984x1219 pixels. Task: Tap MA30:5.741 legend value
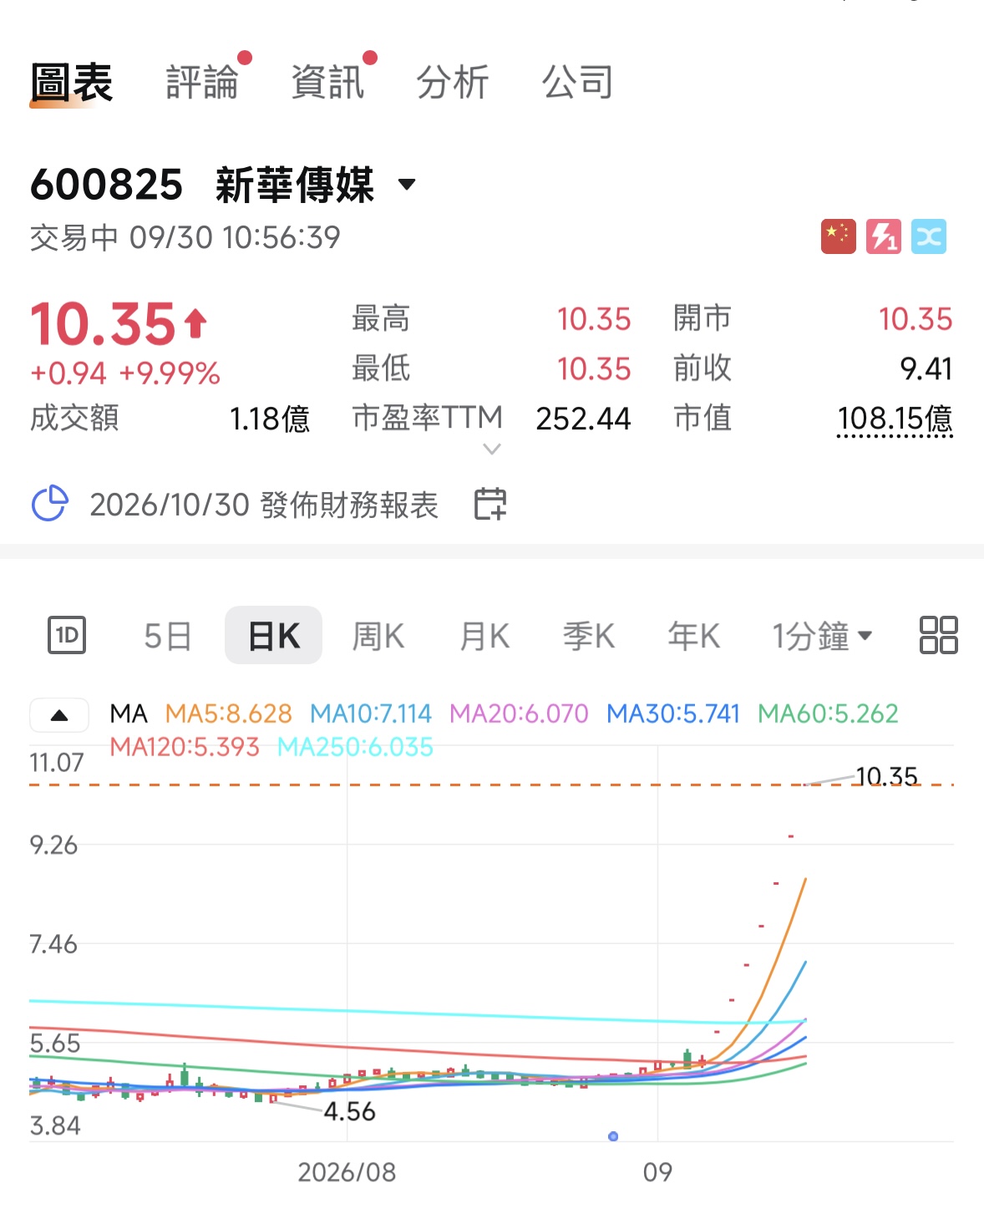(x=673, y=714)
